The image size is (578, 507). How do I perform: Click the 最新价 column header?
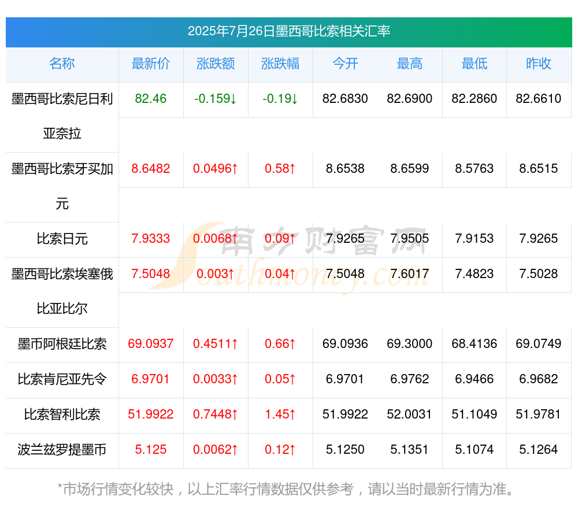pyautogui.click(x=151, y=64)
